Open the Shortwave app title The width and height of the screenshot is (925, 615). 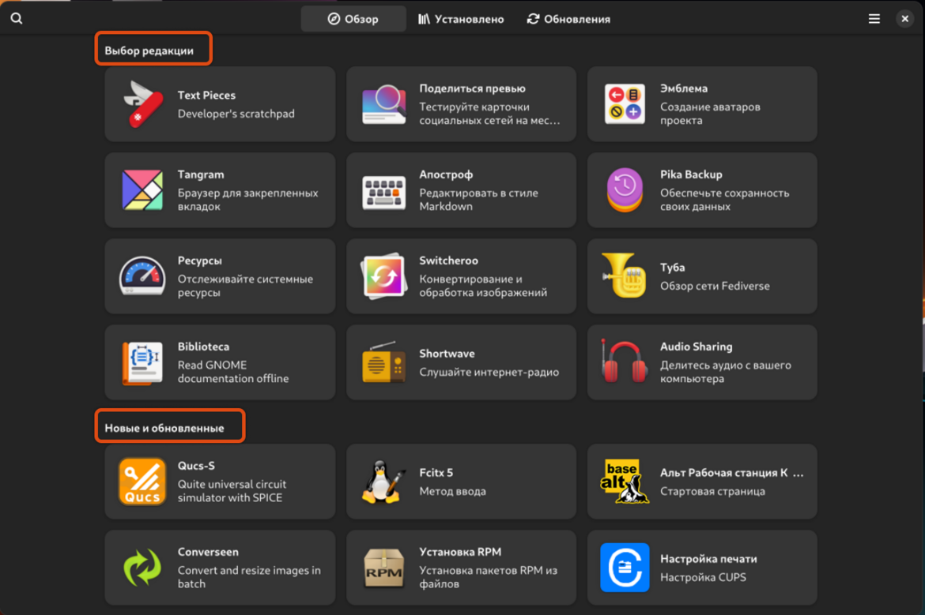(447, 354)
